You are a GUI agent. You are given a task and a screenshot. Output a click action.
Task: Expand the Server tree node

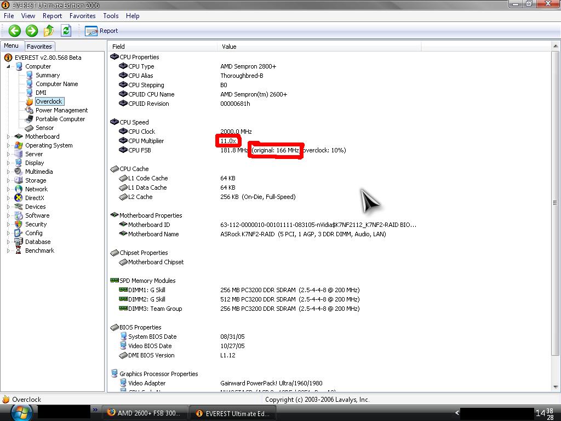(8, 154)
